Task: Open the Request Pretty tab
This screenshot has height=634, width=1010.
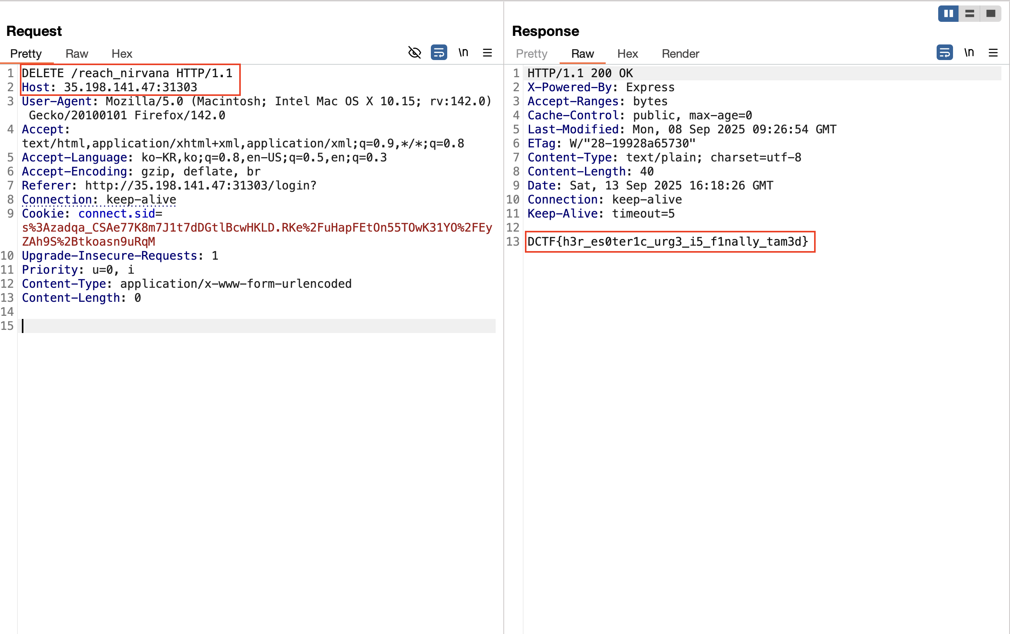Action: pyautogui.click(x=26, y=54)
